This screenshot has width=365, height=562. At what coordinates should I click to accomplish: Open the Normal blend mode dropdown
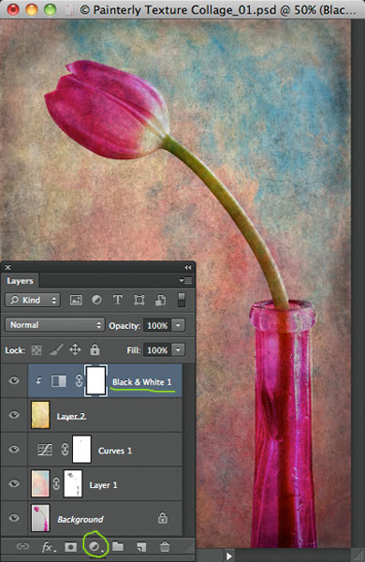[55, 325]
